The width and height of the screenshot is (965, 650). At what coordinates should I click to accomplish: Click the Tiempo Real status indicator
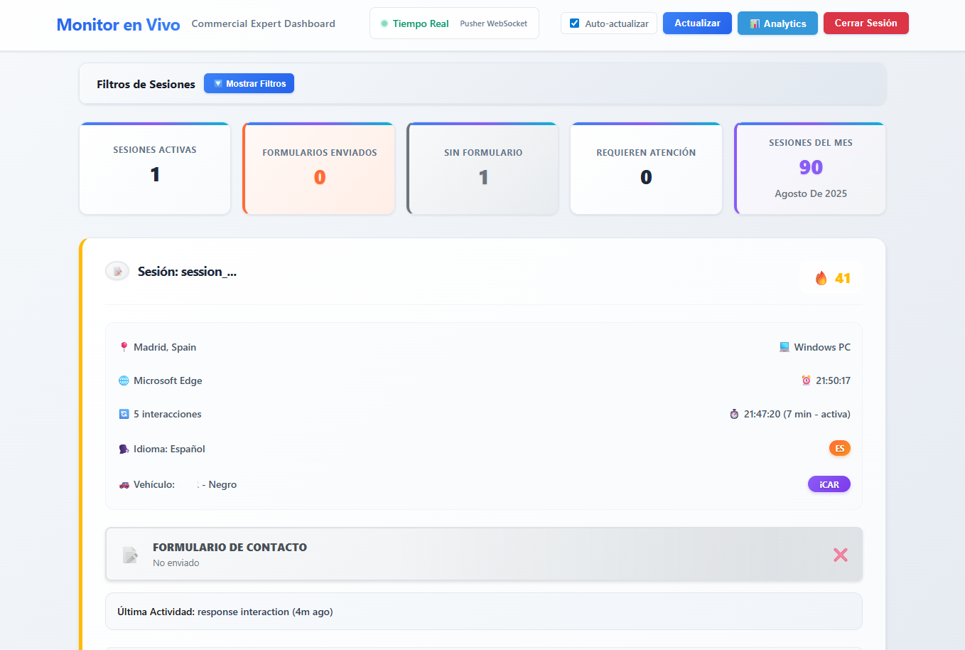point(416,23)
